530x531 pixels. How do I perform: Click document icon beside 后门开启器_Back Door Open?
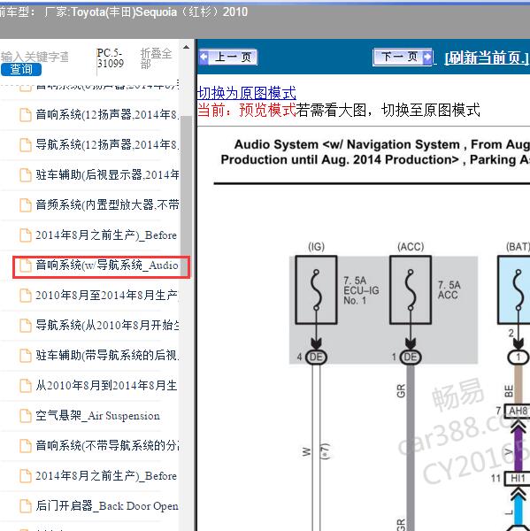(x=26, y=506)
